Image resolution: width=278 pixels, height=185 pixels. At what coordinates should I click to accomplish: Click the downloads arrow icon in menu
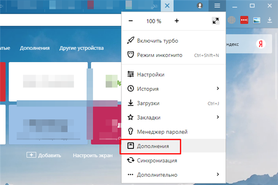click(x=131, y=102)
